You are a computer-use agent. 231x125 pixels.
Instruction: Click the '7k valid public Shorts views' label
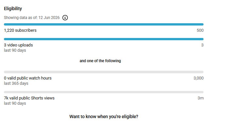pos(29,98)
